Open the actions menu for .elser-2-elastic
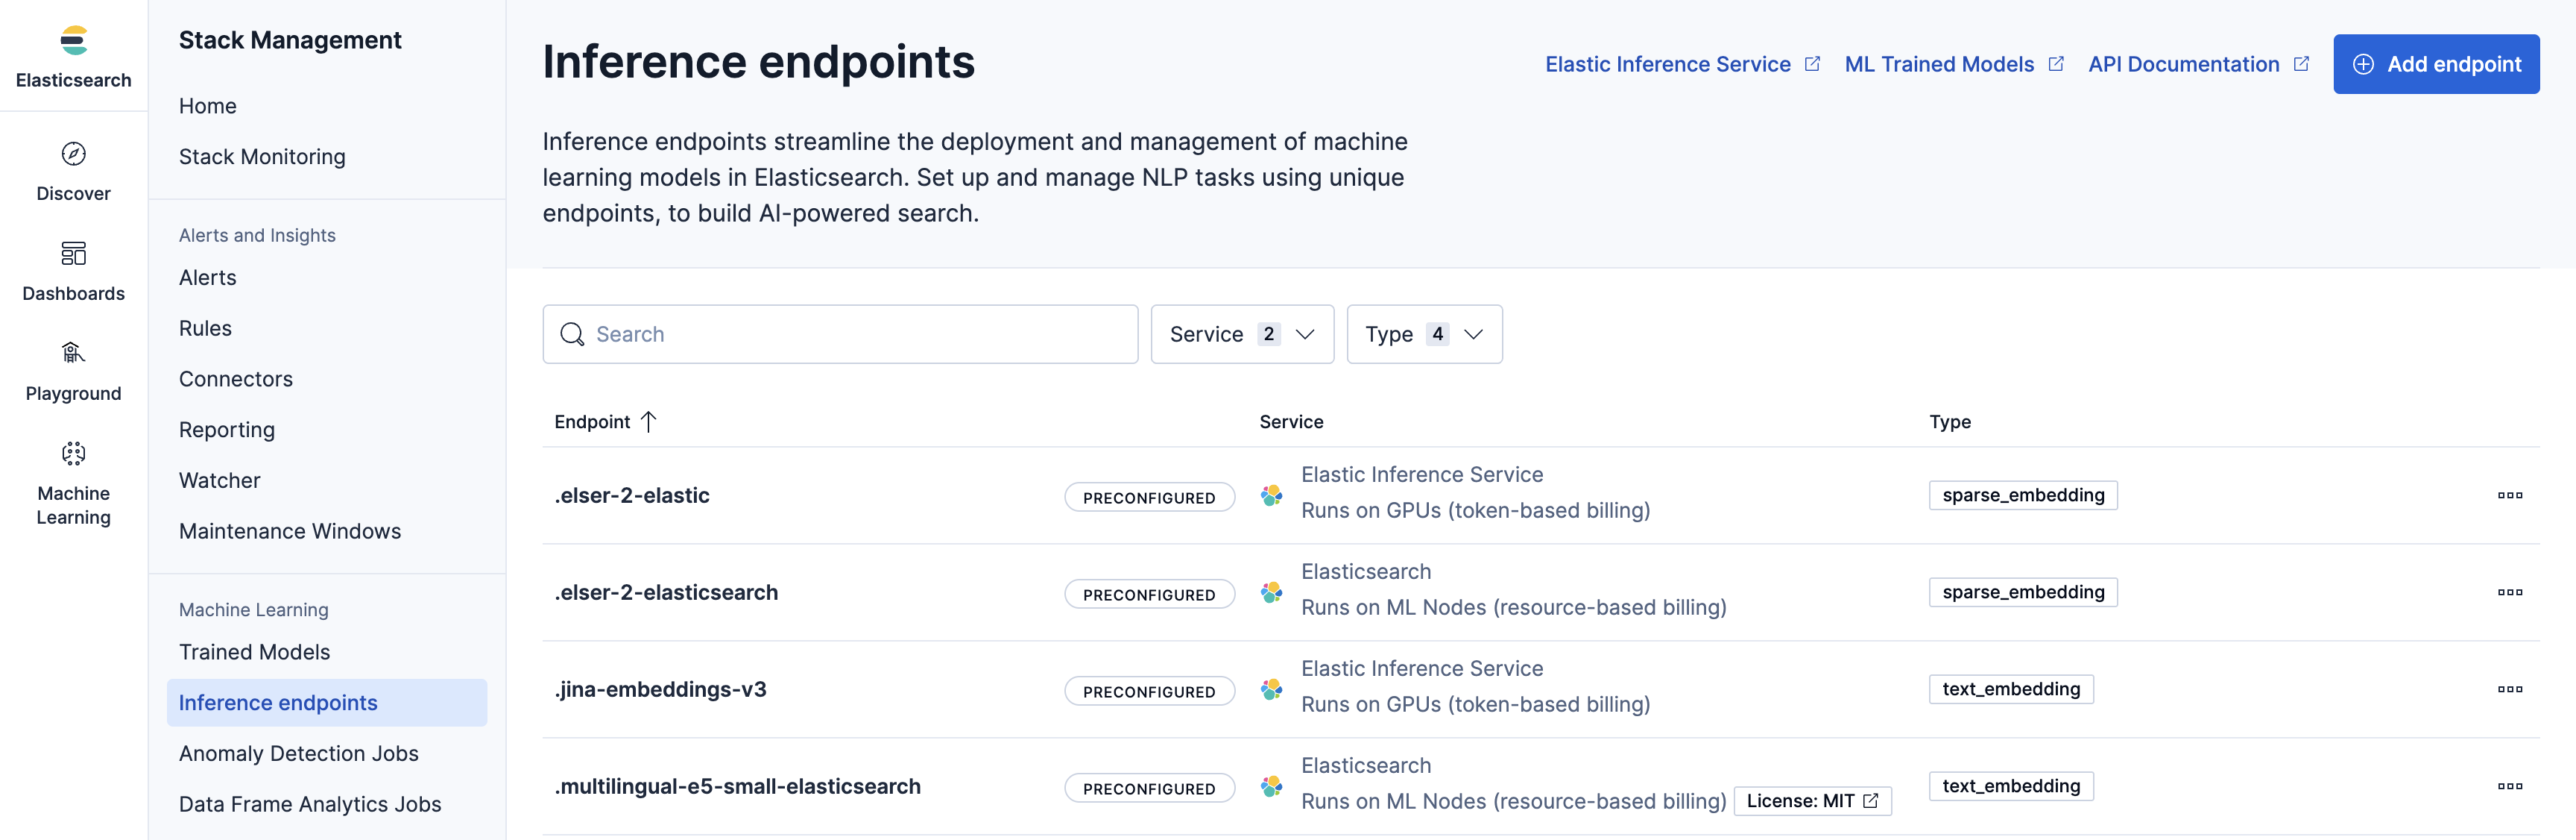 click(x=2511, y=495)
